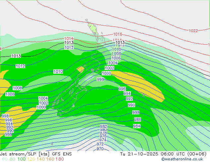Click the 982 isobar label
This screenshot has height=162, width=210.
pos(104,126)
